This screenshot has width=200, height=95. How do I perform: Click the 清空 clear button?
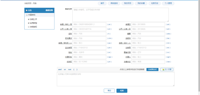coord(109,91)
